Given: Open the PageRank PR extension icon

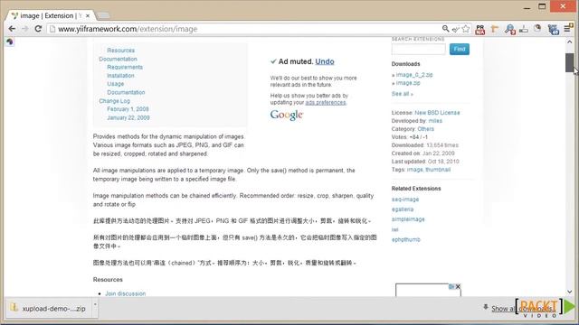Looking at the screenshot, I should [480, 30].
